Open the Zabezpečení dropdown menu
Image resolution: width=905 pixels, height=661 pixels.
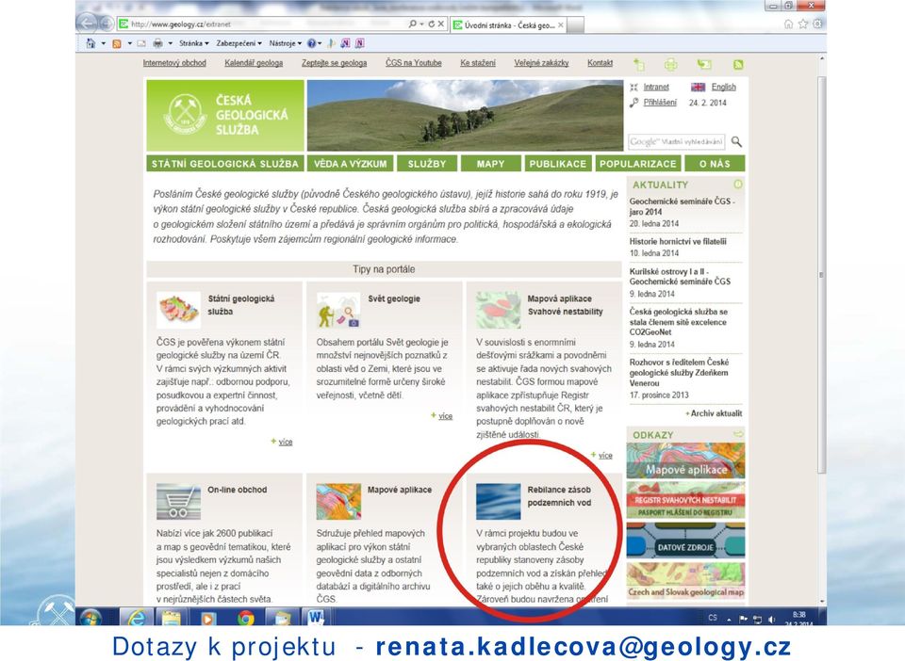239,43
